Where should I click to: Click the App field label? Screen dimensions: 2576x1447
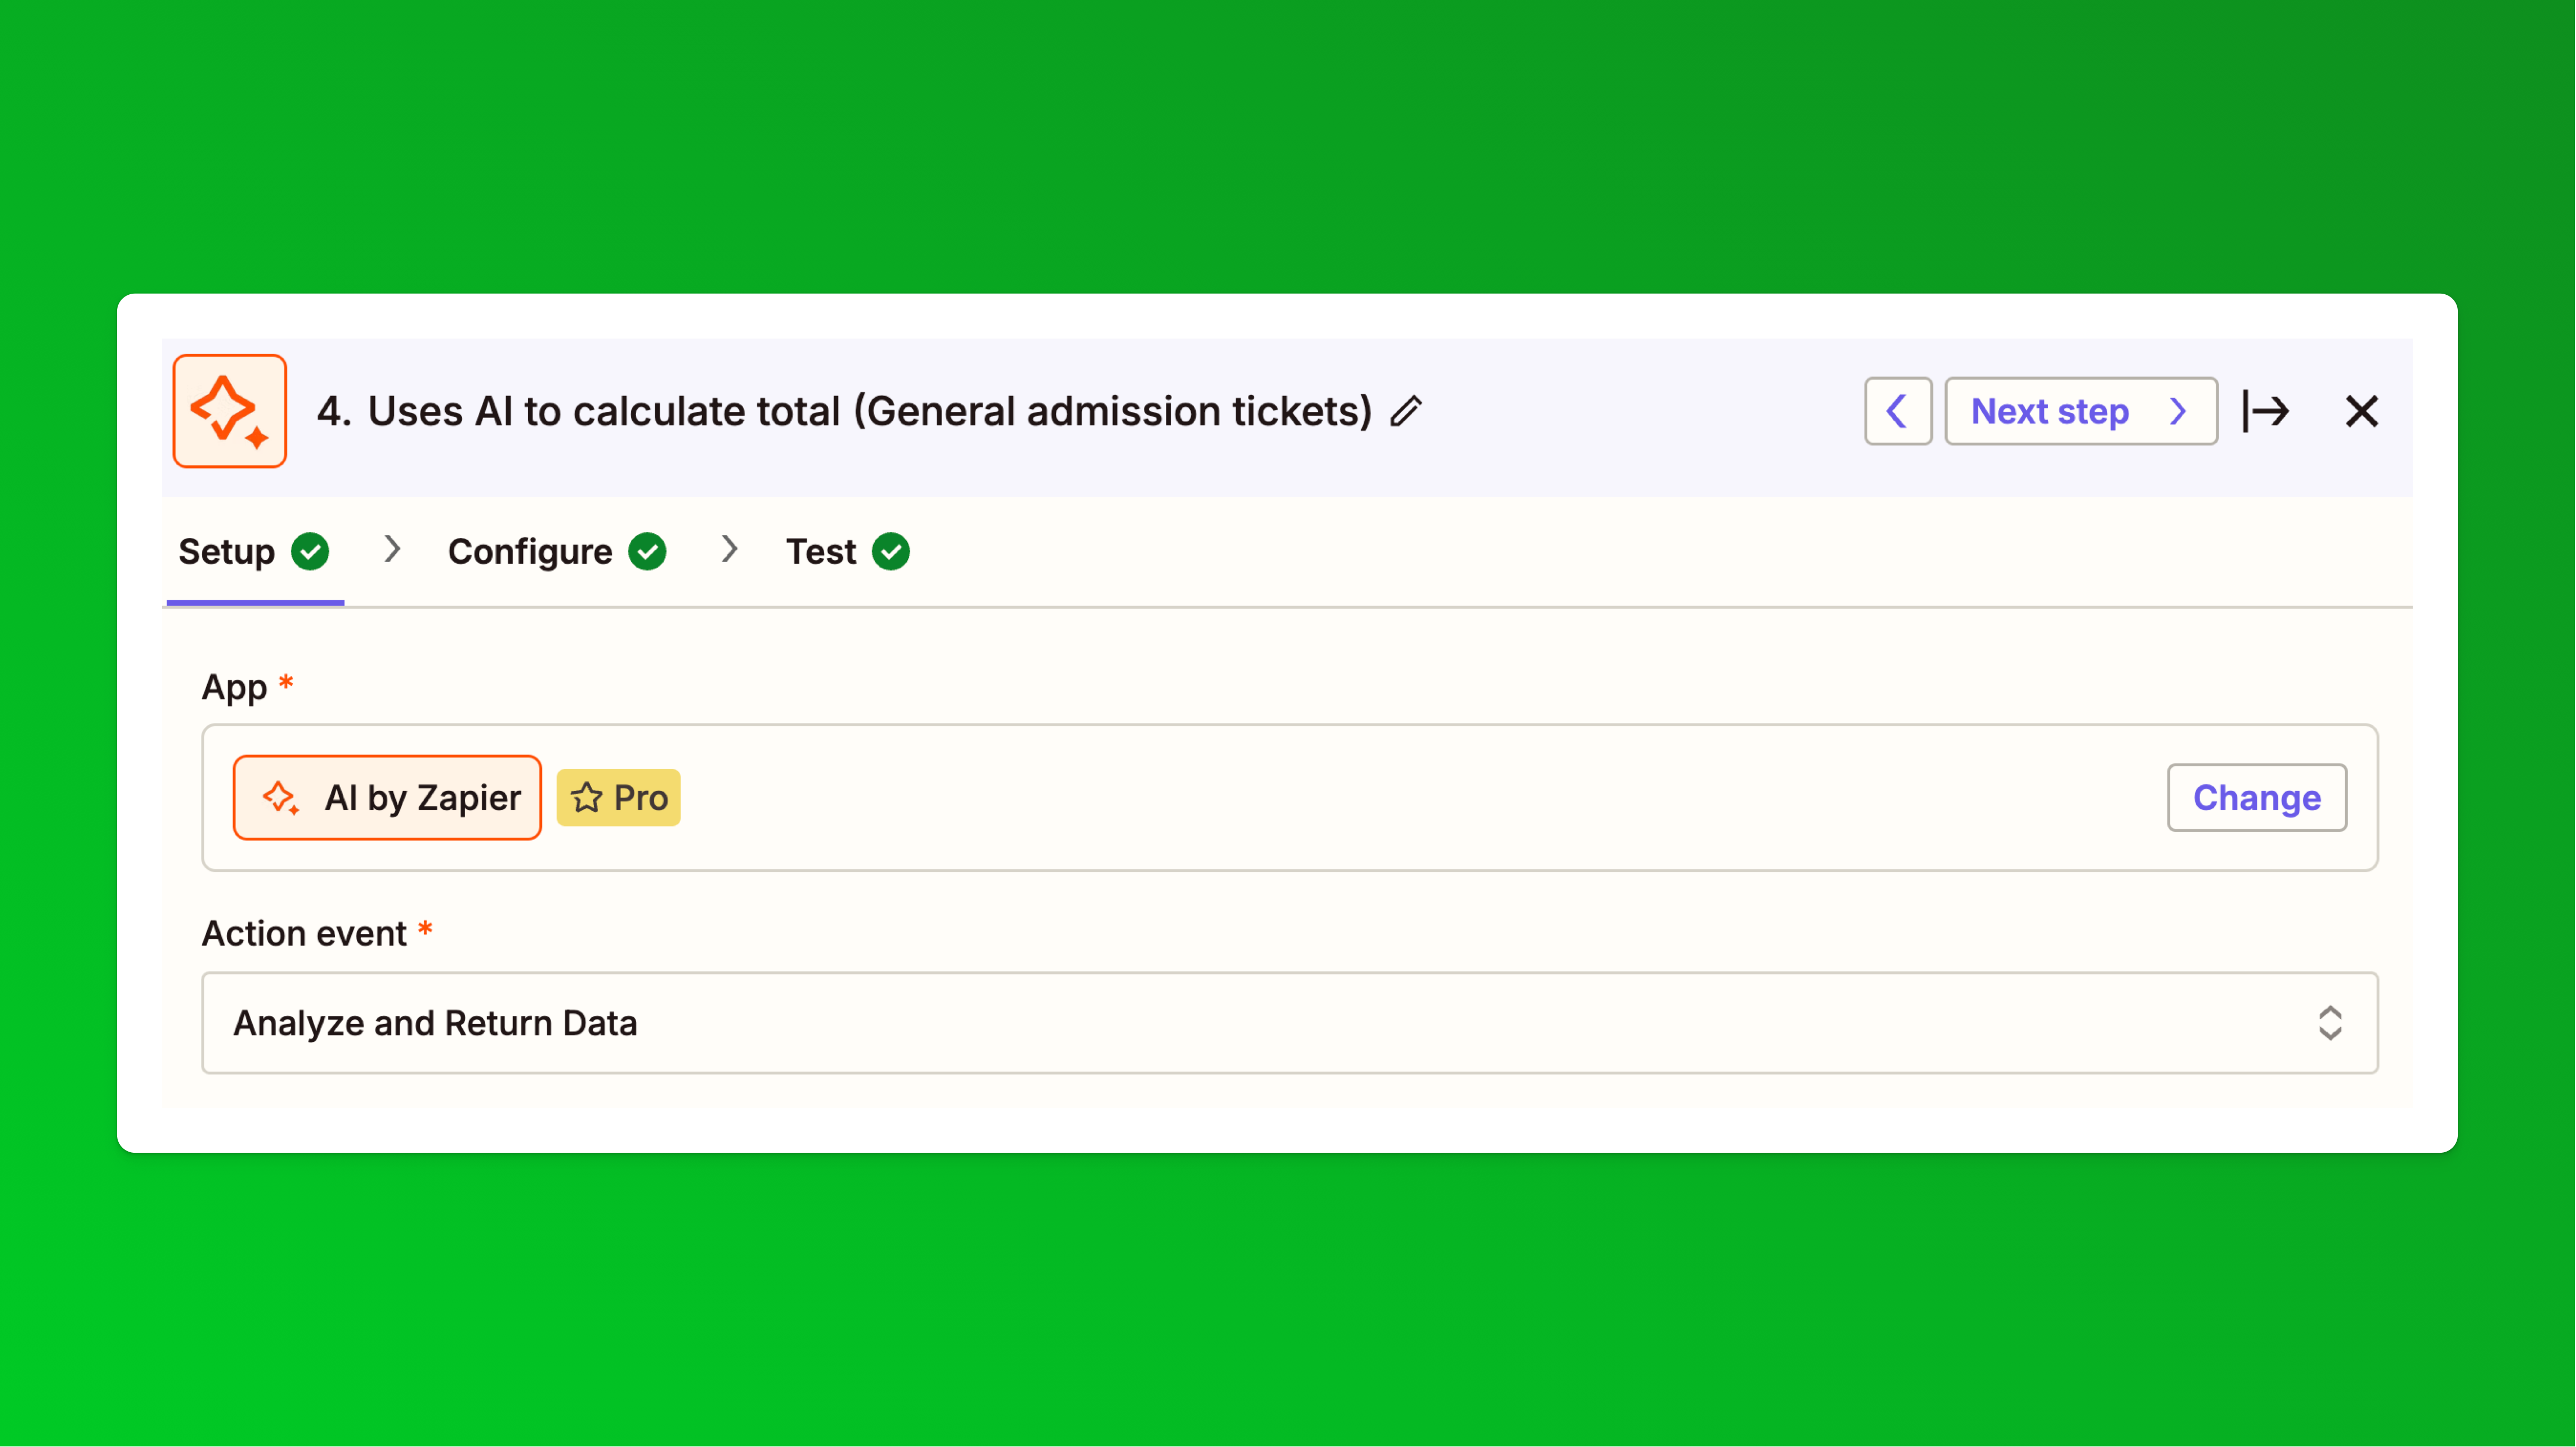[x=234, y=687]
